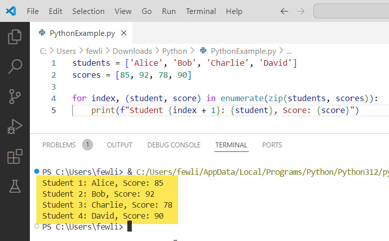Click the Problems count badge showing 1
389x241 pixels.
pos(88,145)
